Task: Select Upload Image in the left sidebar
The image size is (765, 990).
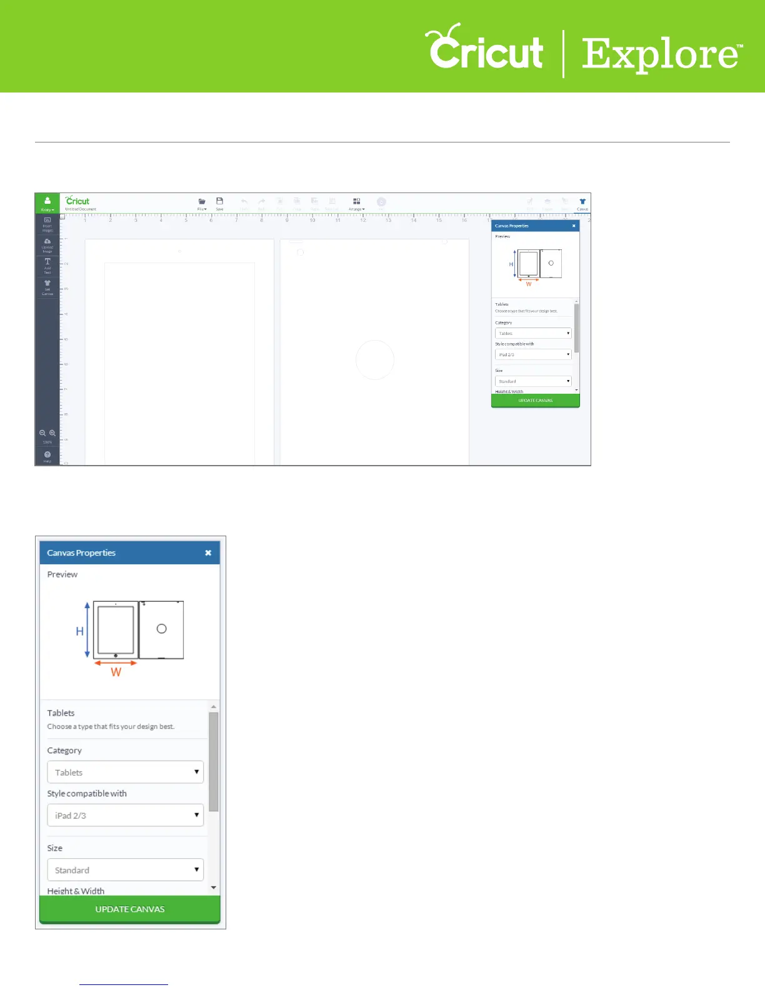Action: click(x=47, y=246)
